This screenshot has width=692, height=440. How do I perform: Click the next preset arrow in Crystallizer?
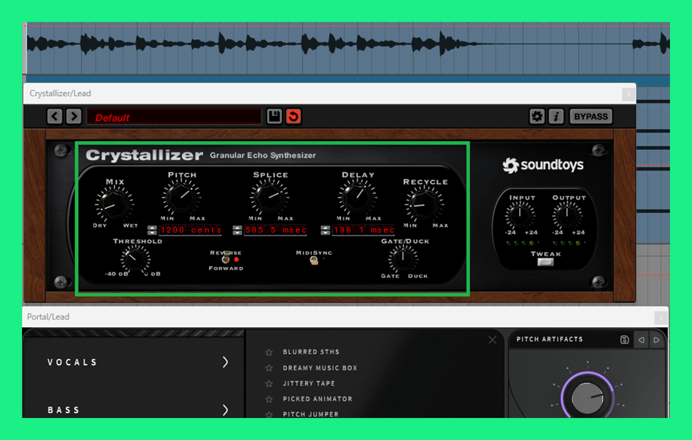pos(74,117)
